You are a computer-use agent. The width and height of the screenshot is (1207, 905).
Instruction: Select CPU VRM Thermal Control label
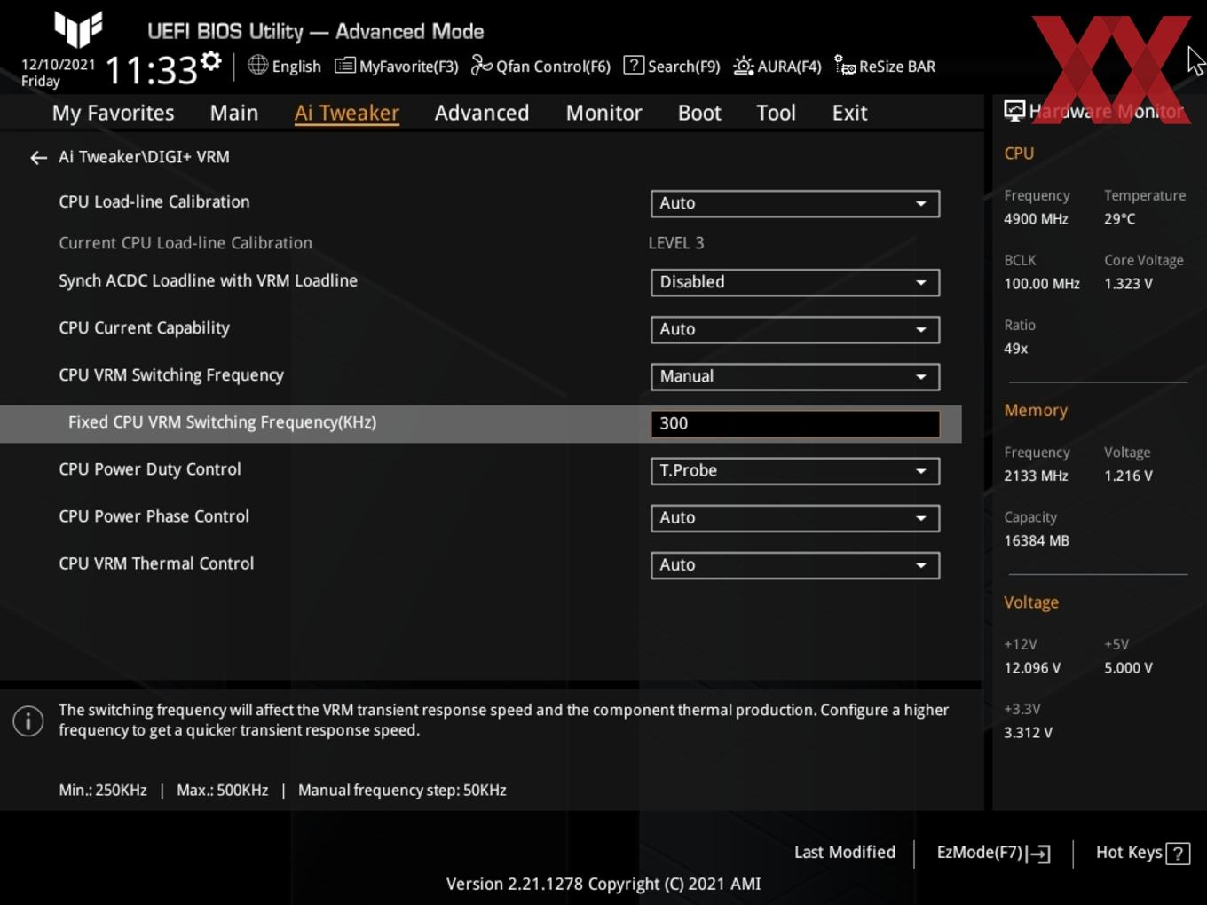pos(156,563)
